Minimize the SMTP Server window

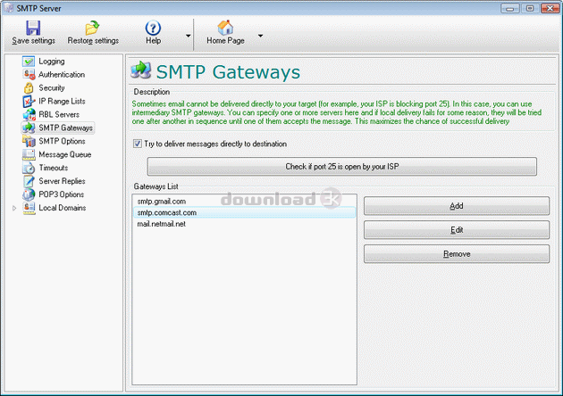click(x=510, y=8)
